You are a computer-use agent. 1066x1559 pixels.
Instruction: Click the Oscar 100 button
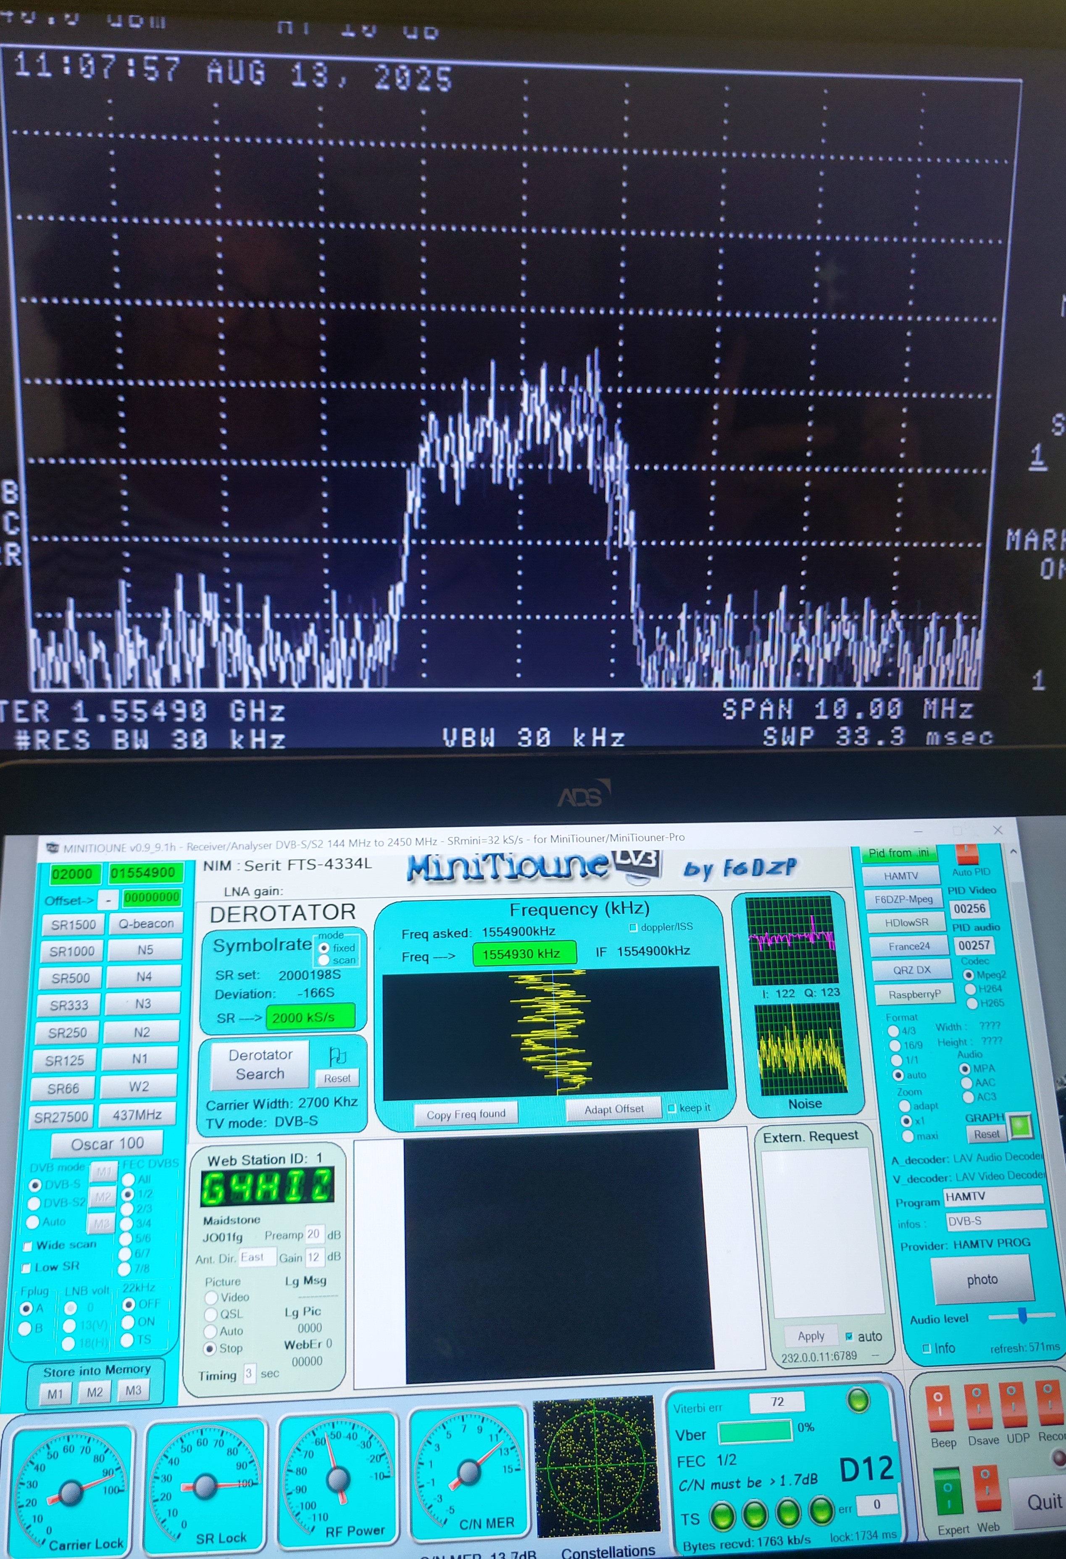[x=107, y=1144]
